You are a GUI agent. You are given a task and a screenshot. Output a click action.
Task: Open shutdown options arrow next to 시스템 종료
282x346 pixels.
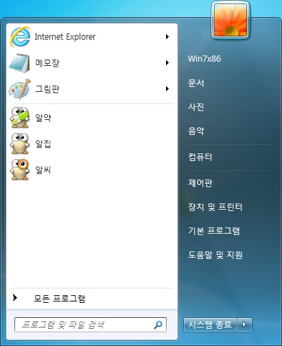(x=244, y=324)
